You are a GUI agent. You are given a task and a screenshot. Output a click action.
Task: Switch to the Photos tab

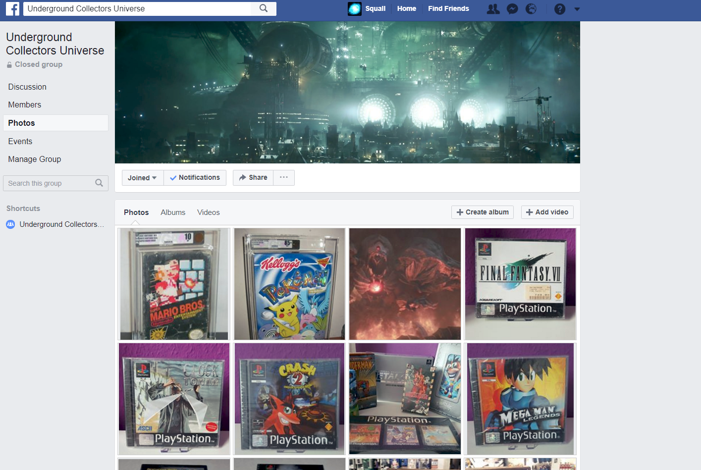tap(136, 212)
